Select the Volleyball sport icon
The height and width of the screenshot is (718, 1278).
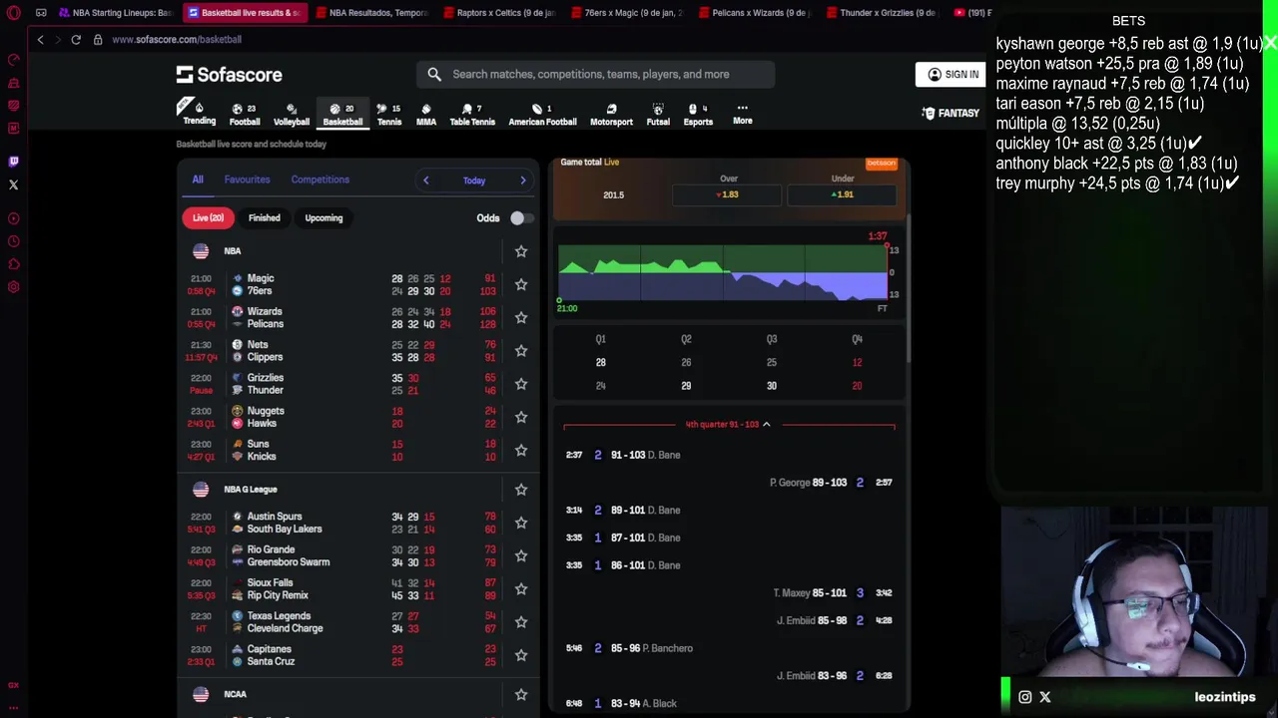pyautogui.click(x=292, y=114)
